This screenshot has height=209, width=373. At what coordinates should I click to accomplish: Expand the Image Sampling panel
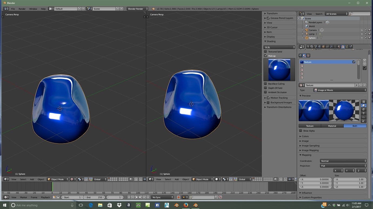click(x=311, y=146)
